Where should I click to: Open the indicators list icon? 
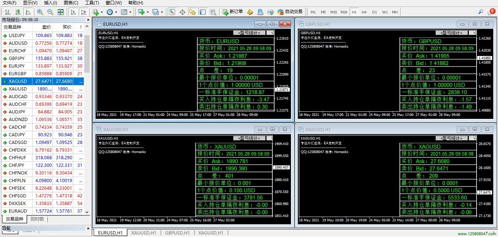click(x=96, y=12)
